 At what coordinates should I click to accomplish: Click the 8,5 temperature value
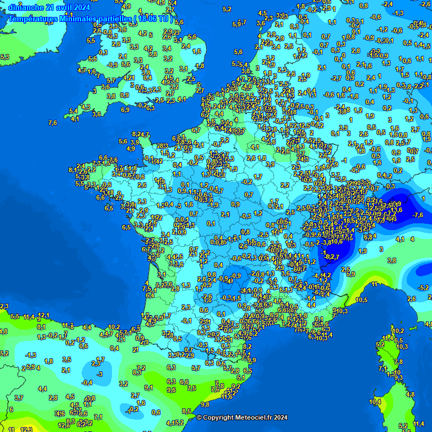click(186, 411)
